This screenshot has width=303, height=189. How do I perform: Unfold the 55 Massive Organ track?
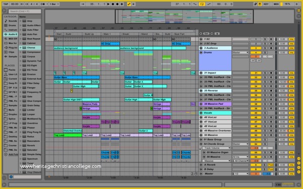click(x=204, y=152)
